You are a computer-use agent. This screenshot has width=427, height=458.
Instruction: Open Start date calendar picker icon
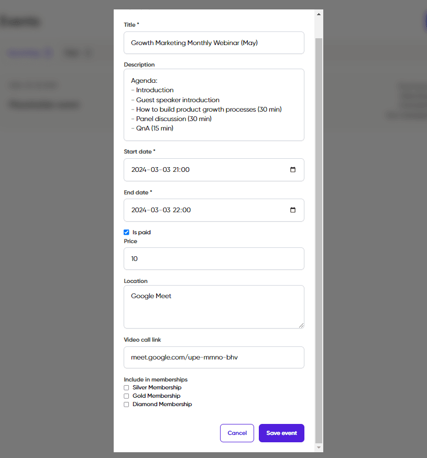293,170
